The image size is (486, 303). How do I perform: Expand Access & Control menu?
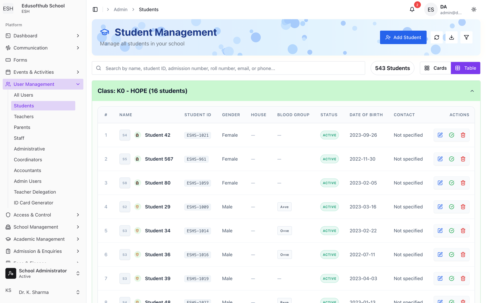pyautogui.click(x=43, y=215)
